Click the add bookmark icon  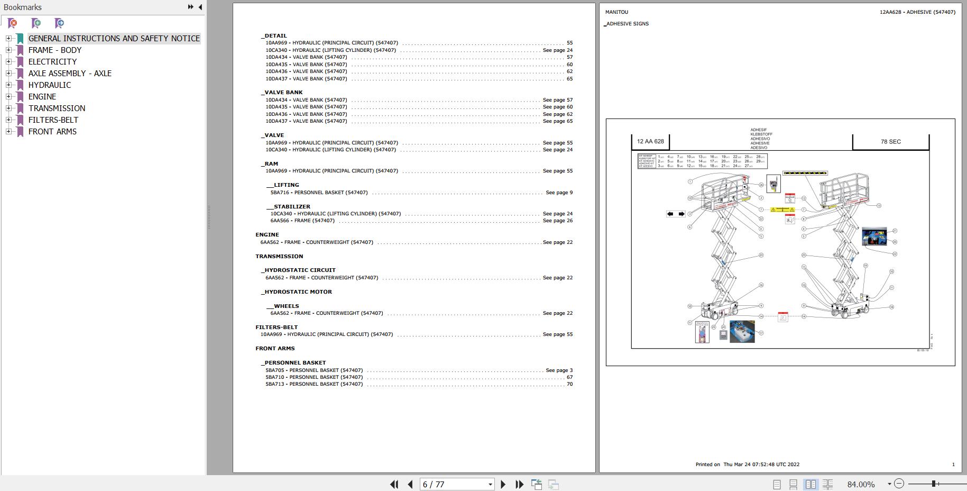tap(36, 23)
